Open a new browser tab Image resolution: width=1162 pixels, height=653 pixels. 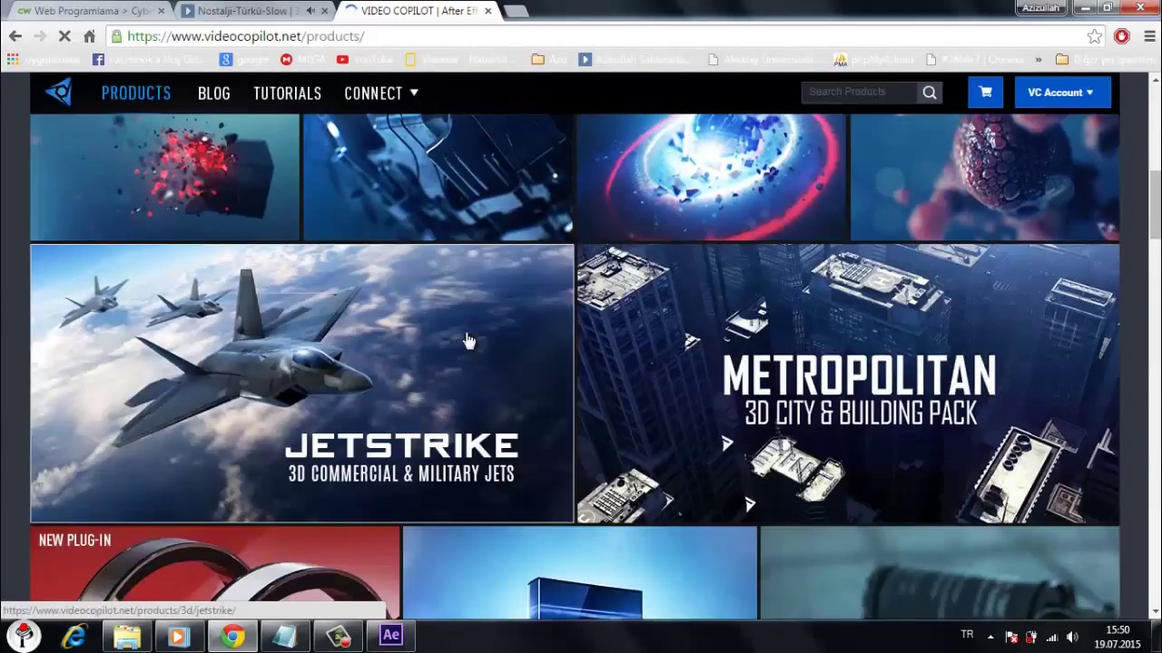(515, 11)
